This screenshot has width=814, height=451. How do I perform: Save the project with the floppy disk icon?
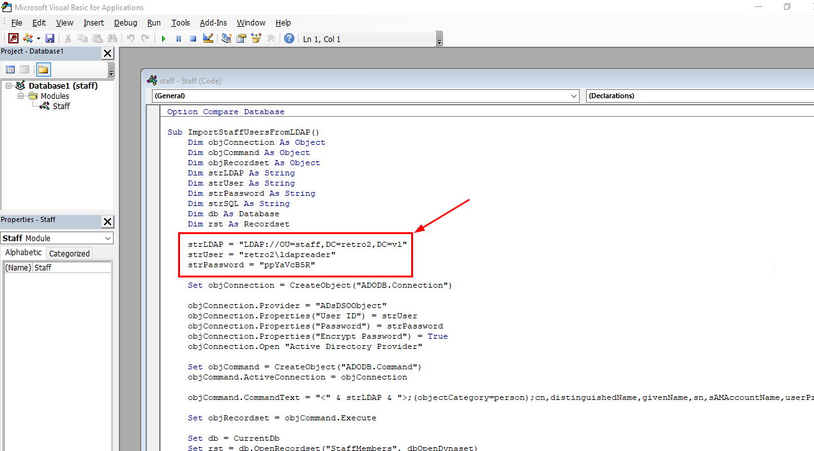50,39
